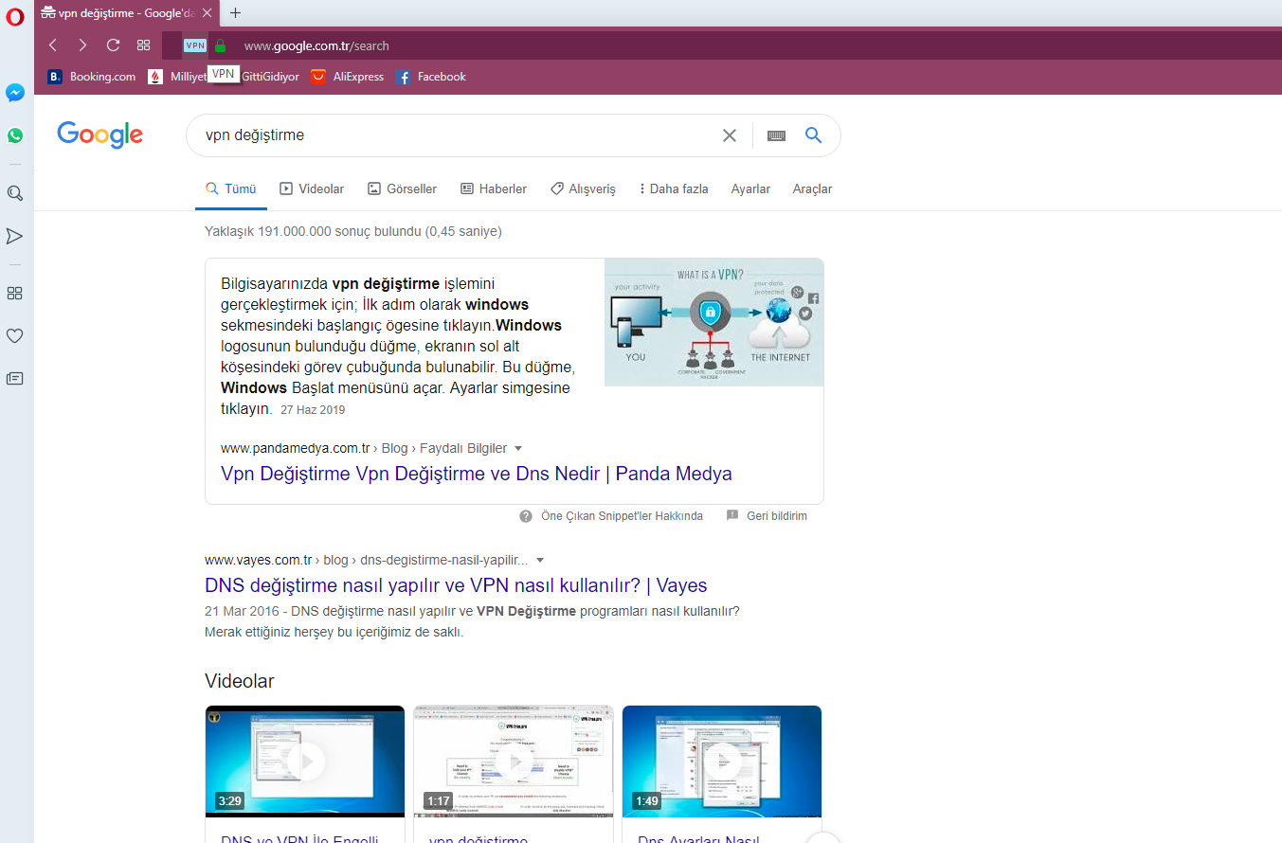This screenshot has height=843, width=1282.
Task: Open Messenger in the Opera sidebar
Action: 15,93
